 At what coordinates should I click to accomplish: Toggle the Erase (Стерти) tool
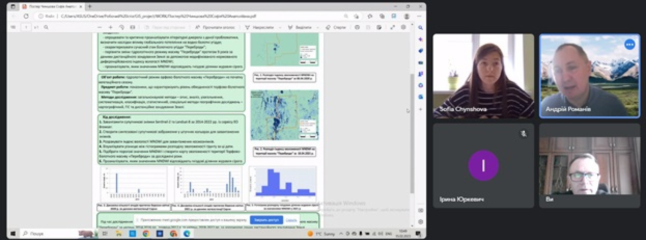(336, 27)
